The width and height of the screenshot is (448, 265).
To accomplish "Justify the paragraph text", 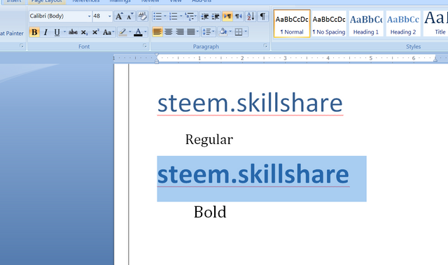I will [x=191, y=31].
